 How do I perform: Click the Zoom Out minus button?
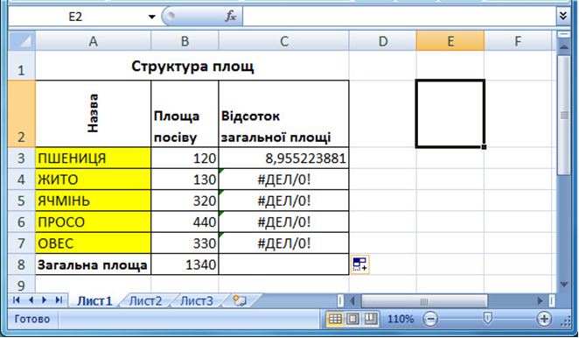(x=430, y=319)
